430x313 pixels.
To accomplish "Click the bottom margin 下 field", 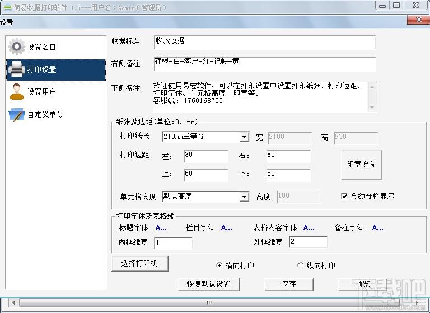I will [x=288, y=175].
